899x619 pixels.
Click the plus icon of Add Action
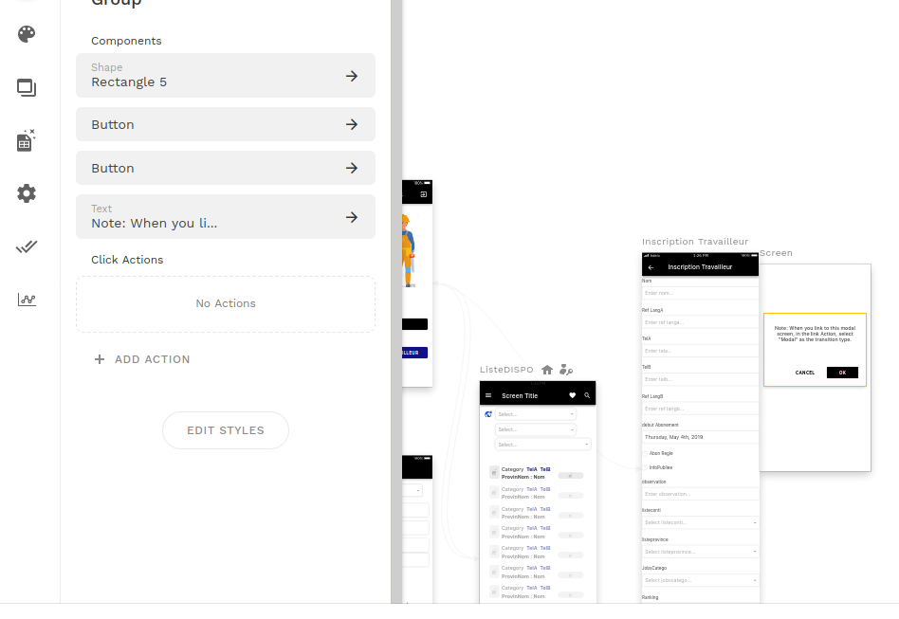pyautogui.click(x=100, y=359)
